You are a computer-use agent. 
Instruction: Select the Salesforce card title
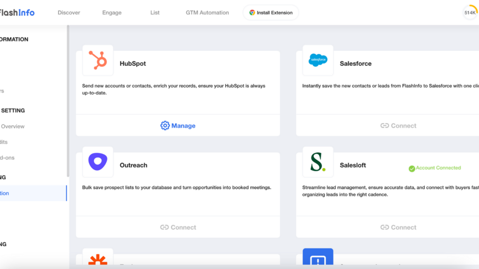356,64
